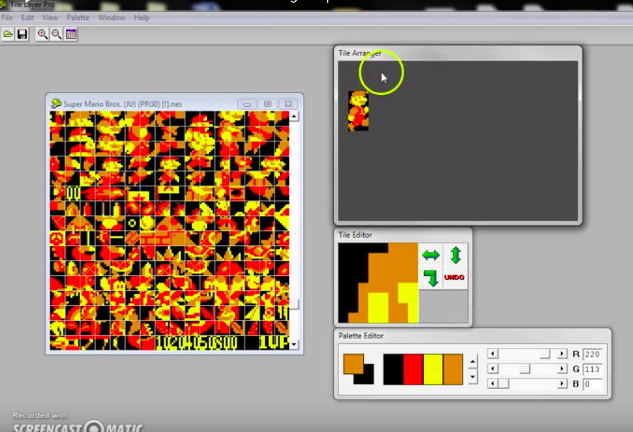Select the yellow palette color swatch

[x=433, y=369]
